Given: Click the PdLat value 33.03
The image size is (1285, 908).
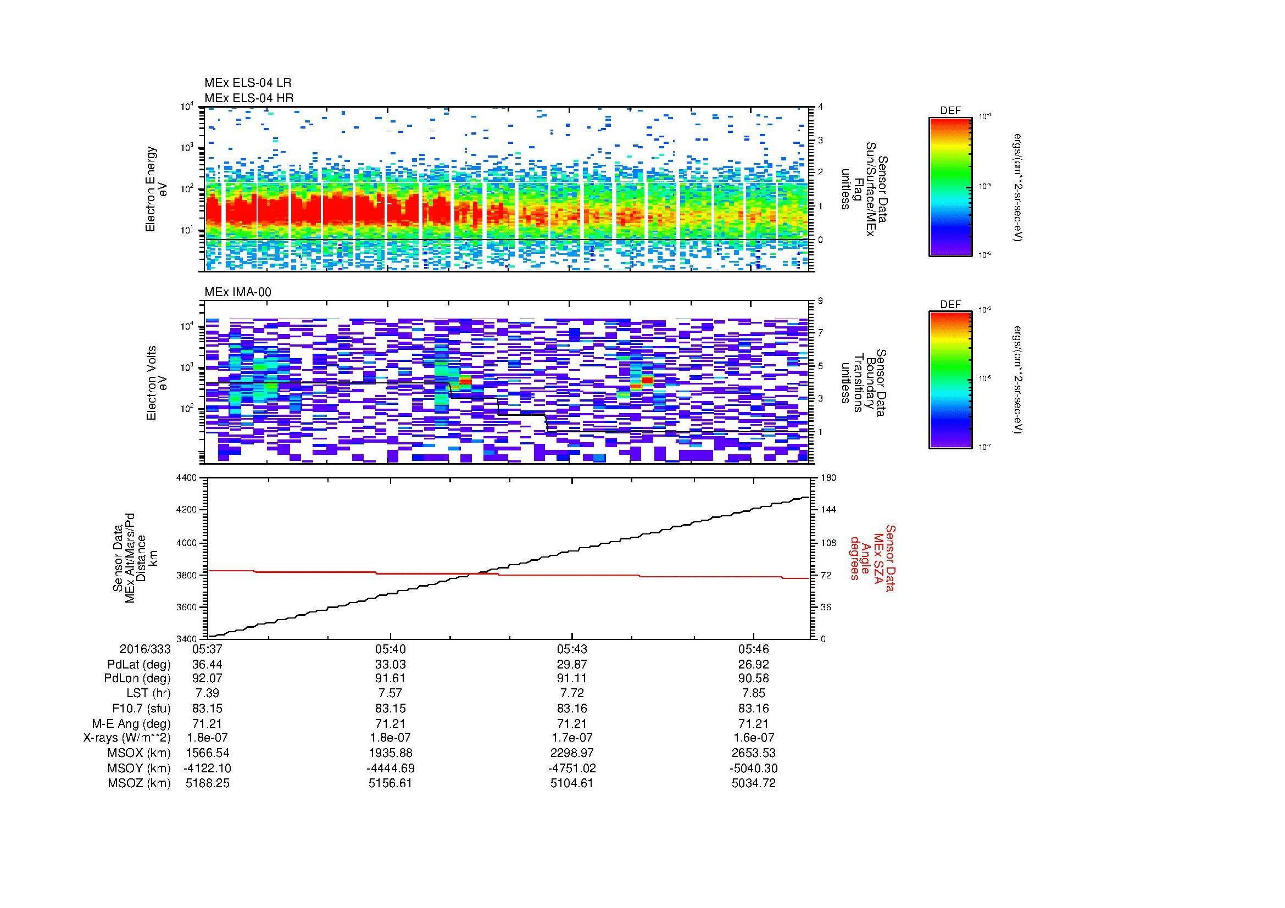Looking at the screenshot, I should point(390,665).
